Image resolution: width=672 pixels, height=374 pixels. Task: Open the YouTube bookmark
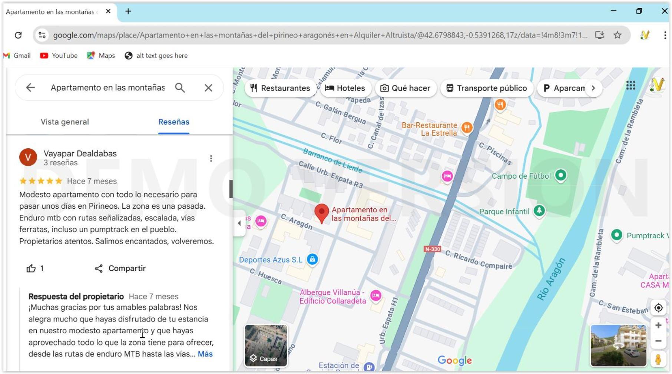[59, 56]
